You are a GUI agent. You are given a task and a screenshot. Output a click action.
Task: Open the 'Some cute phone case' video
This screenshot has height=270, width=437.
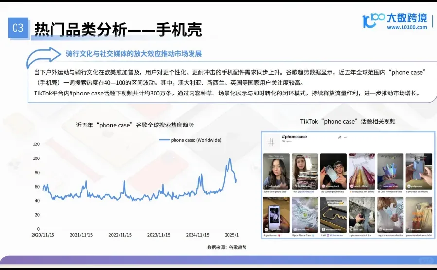pyautogui.click(x=277, y=171)
